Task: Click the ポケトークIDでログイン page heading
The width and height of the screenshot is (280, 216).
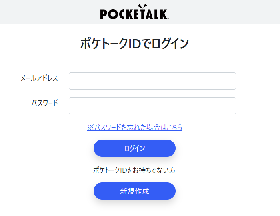Action: (x=134, y=43)
